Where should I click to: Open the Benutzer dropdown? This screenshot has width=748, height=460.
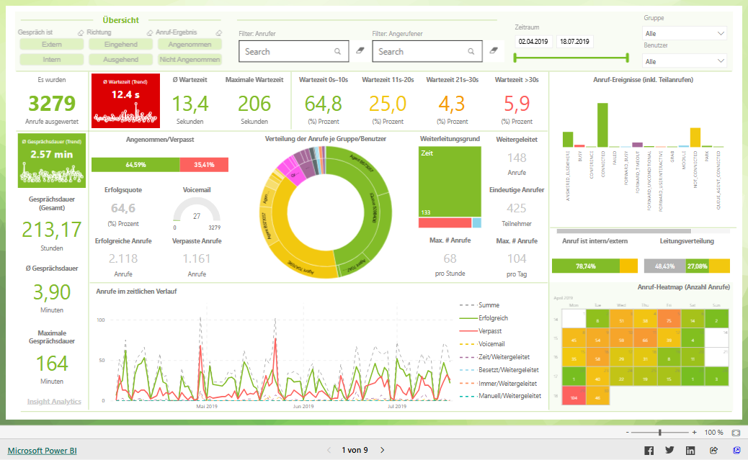click(685, 61)
